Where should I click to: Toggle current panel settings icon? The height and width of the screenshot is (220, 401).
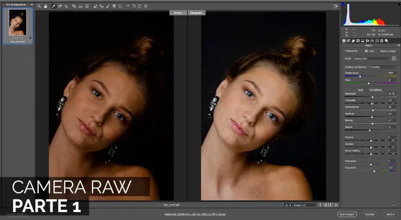336,205
